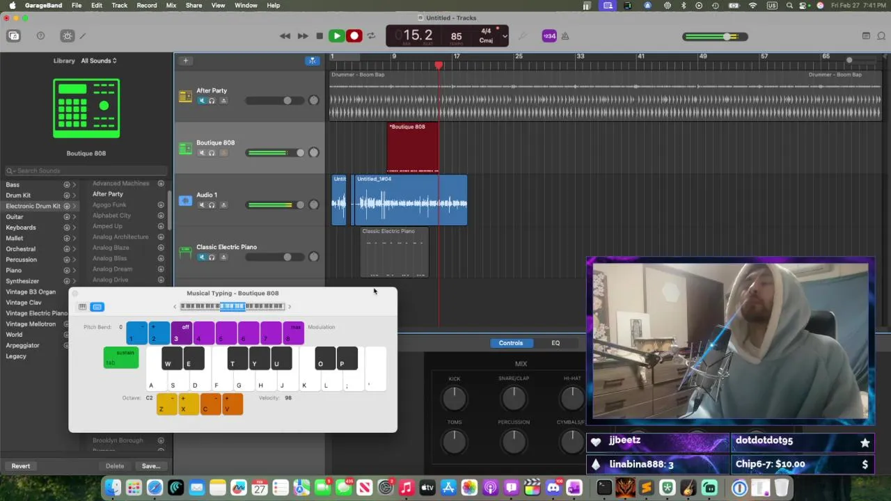Toggle the Metronome
The height and width of the screenshot is (501, 891).
565,36
